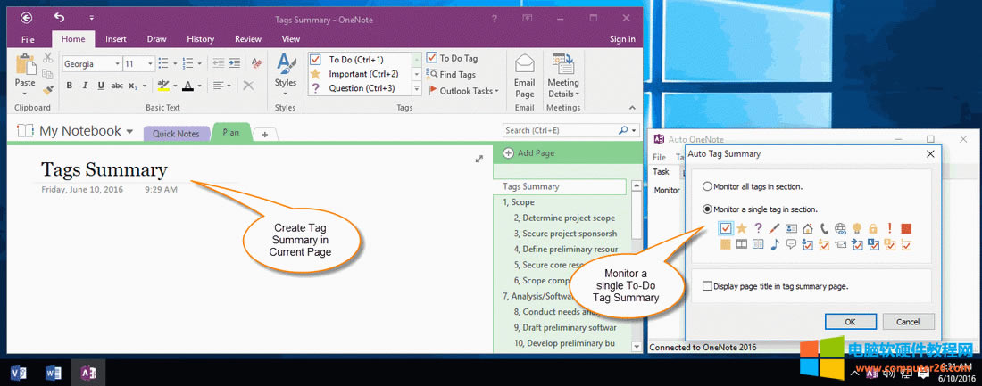The width and height of the screenshot is (982, 386).
Task: Toggle the To Do checkbox in tags gallery
Action: [x=315, y=60]
